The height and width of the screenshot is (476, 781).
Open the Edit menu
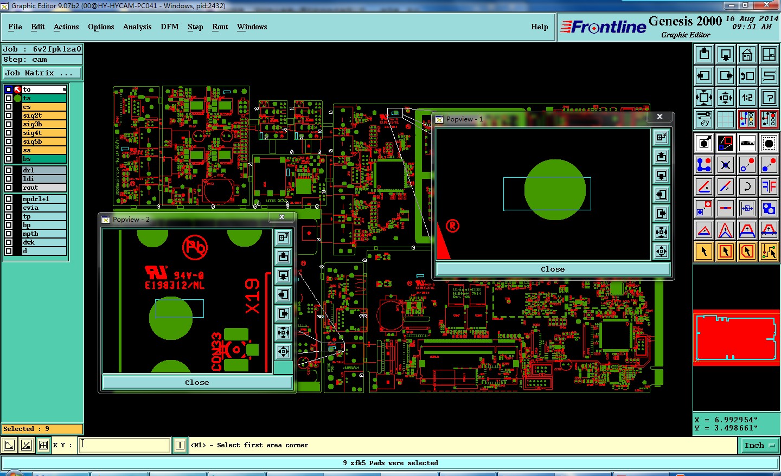(38, 27)
